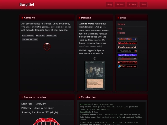Click the 'PJ Harvey — Down by the Water' entry
This screenshot has height=125, width=167.
click(37, 108)
